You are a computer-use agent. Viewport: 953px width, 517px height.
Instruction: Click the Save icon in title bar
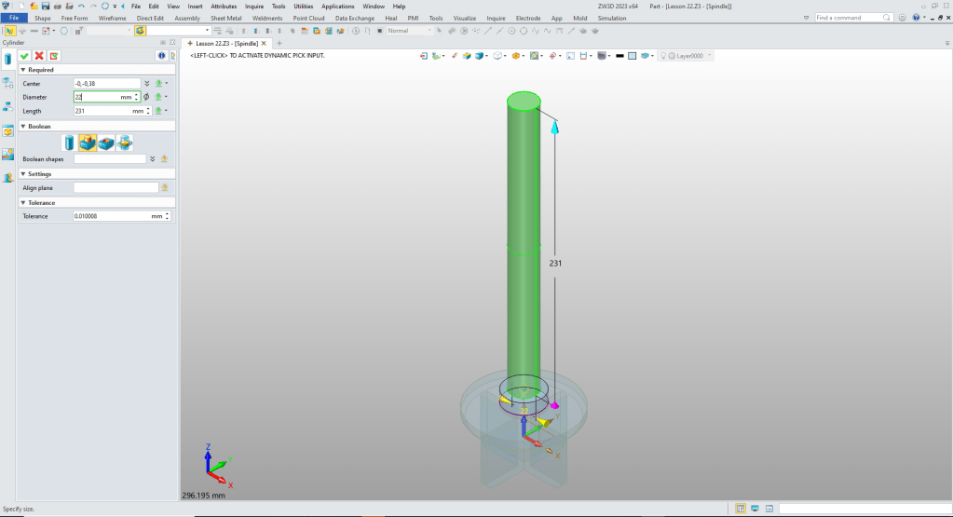click(45, 6)
